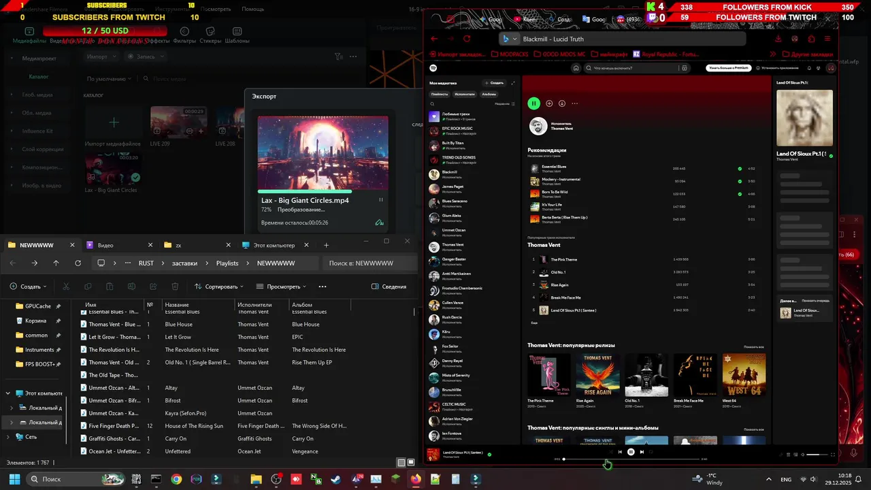
Task: Click the Spotify download arrow icon
Action: pos(562,103)
